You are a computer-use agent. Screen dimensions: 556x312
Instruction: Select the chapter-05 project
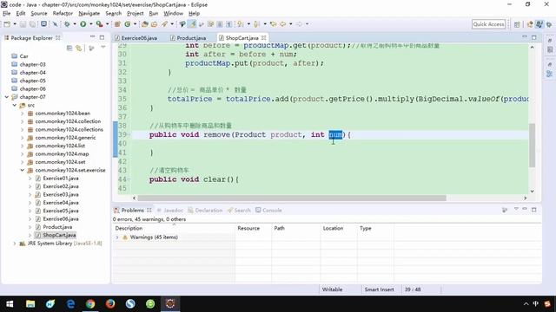pos(33,81)
